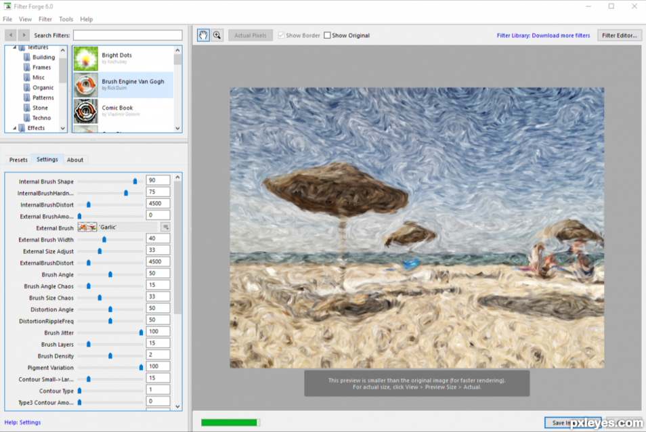Image resolution: width=646 pixels, height=432 pixels.
Task: Collapse the Textures tree node
Action: [x=14, y=47]
